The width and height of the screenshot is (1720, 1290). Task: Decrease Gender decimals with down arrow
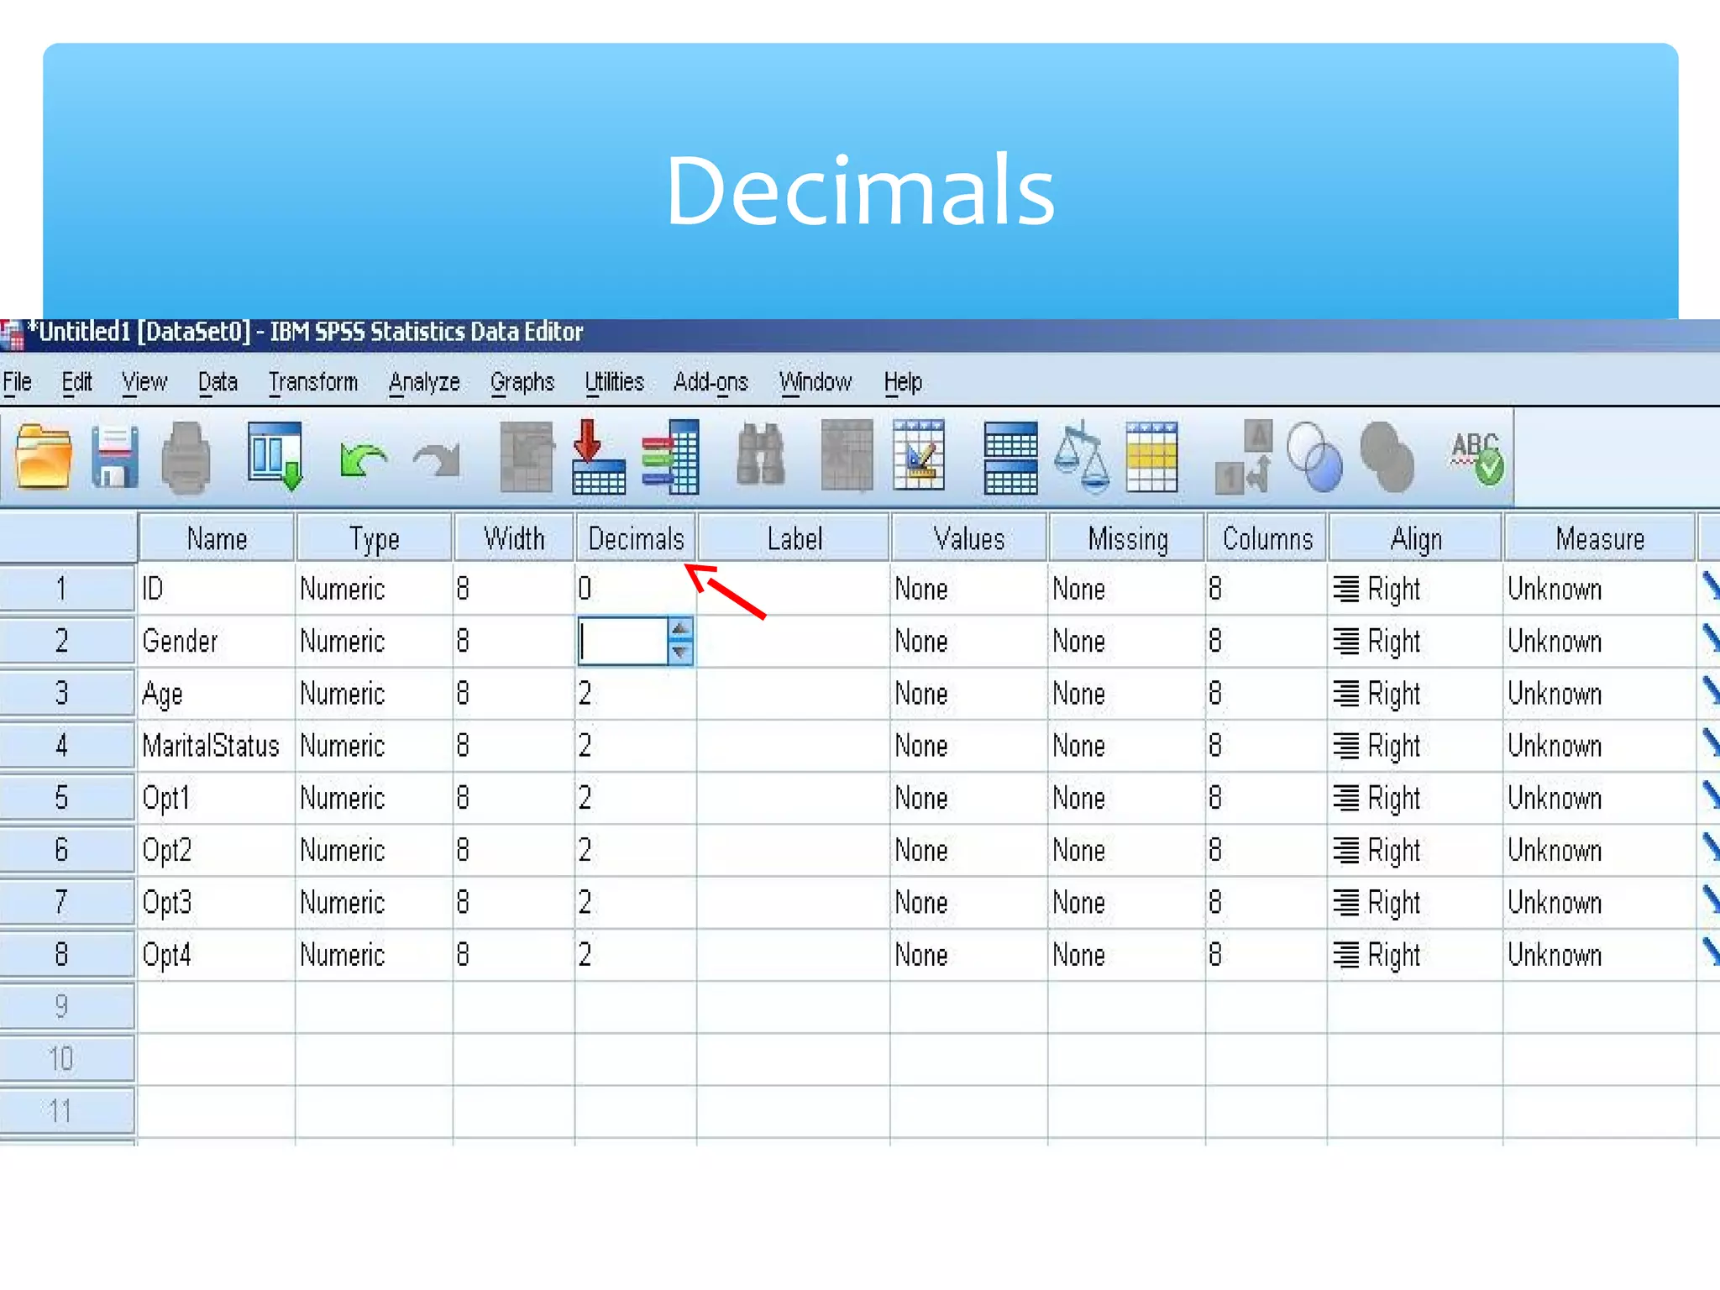(680, 652)
